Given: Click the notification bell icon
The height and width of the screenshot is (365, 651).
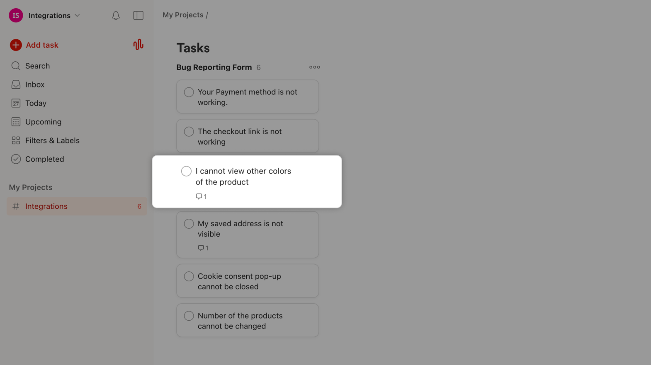Looking at the screenshot, I should [x=116, y=15].
